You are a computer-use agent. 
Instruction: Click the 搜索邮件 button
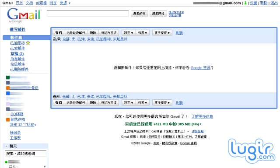pos(140,14)
